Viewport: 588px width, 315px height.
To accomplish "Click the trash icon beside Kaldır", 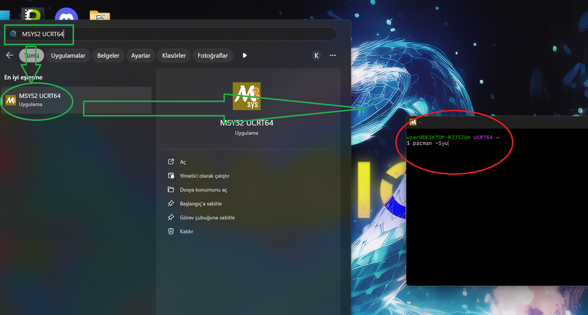I will (171, 231).
